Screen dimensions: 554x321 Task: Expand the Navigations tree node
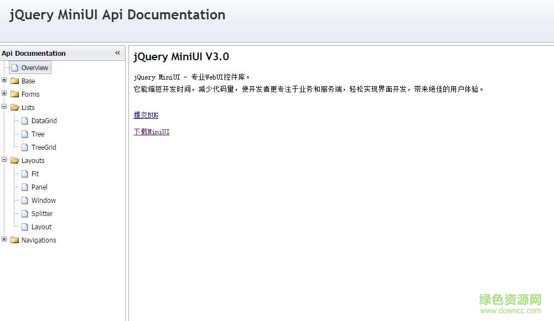click(4, 240)
